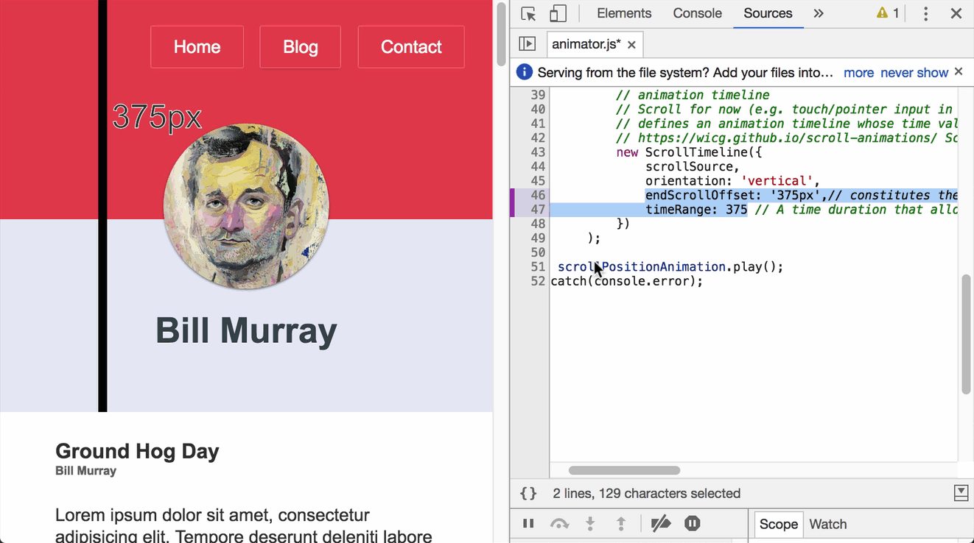Click the Bill Murray heading
Viewport: 974px width, 543px height.
246,330
